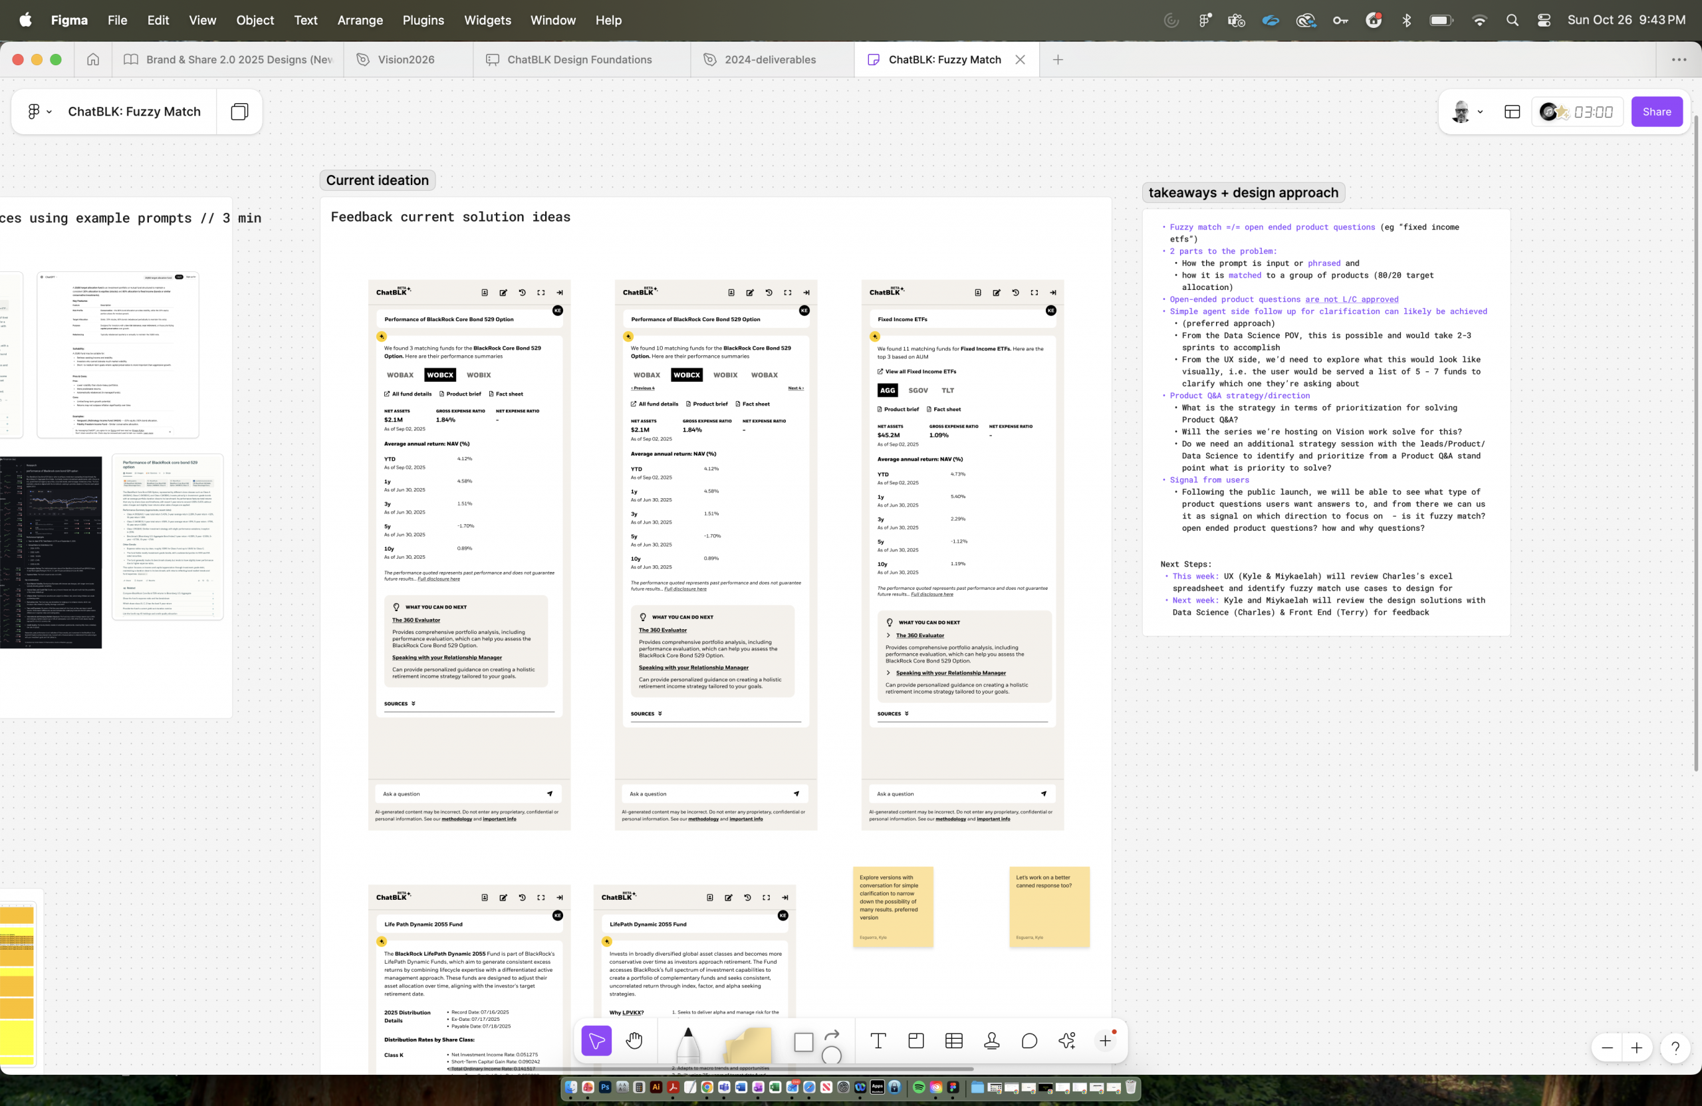Open the layout view icon beside the avatar
Viewport: 1702px width, 1106px height.
[x=1512, y=112]
